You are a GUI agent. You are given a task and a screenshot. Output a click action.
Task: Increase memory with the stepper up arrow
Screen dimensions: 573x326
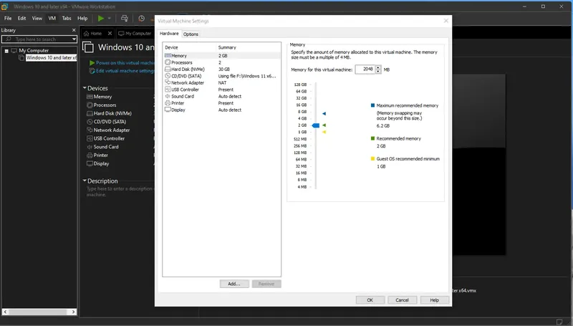(x=378, y=67)
